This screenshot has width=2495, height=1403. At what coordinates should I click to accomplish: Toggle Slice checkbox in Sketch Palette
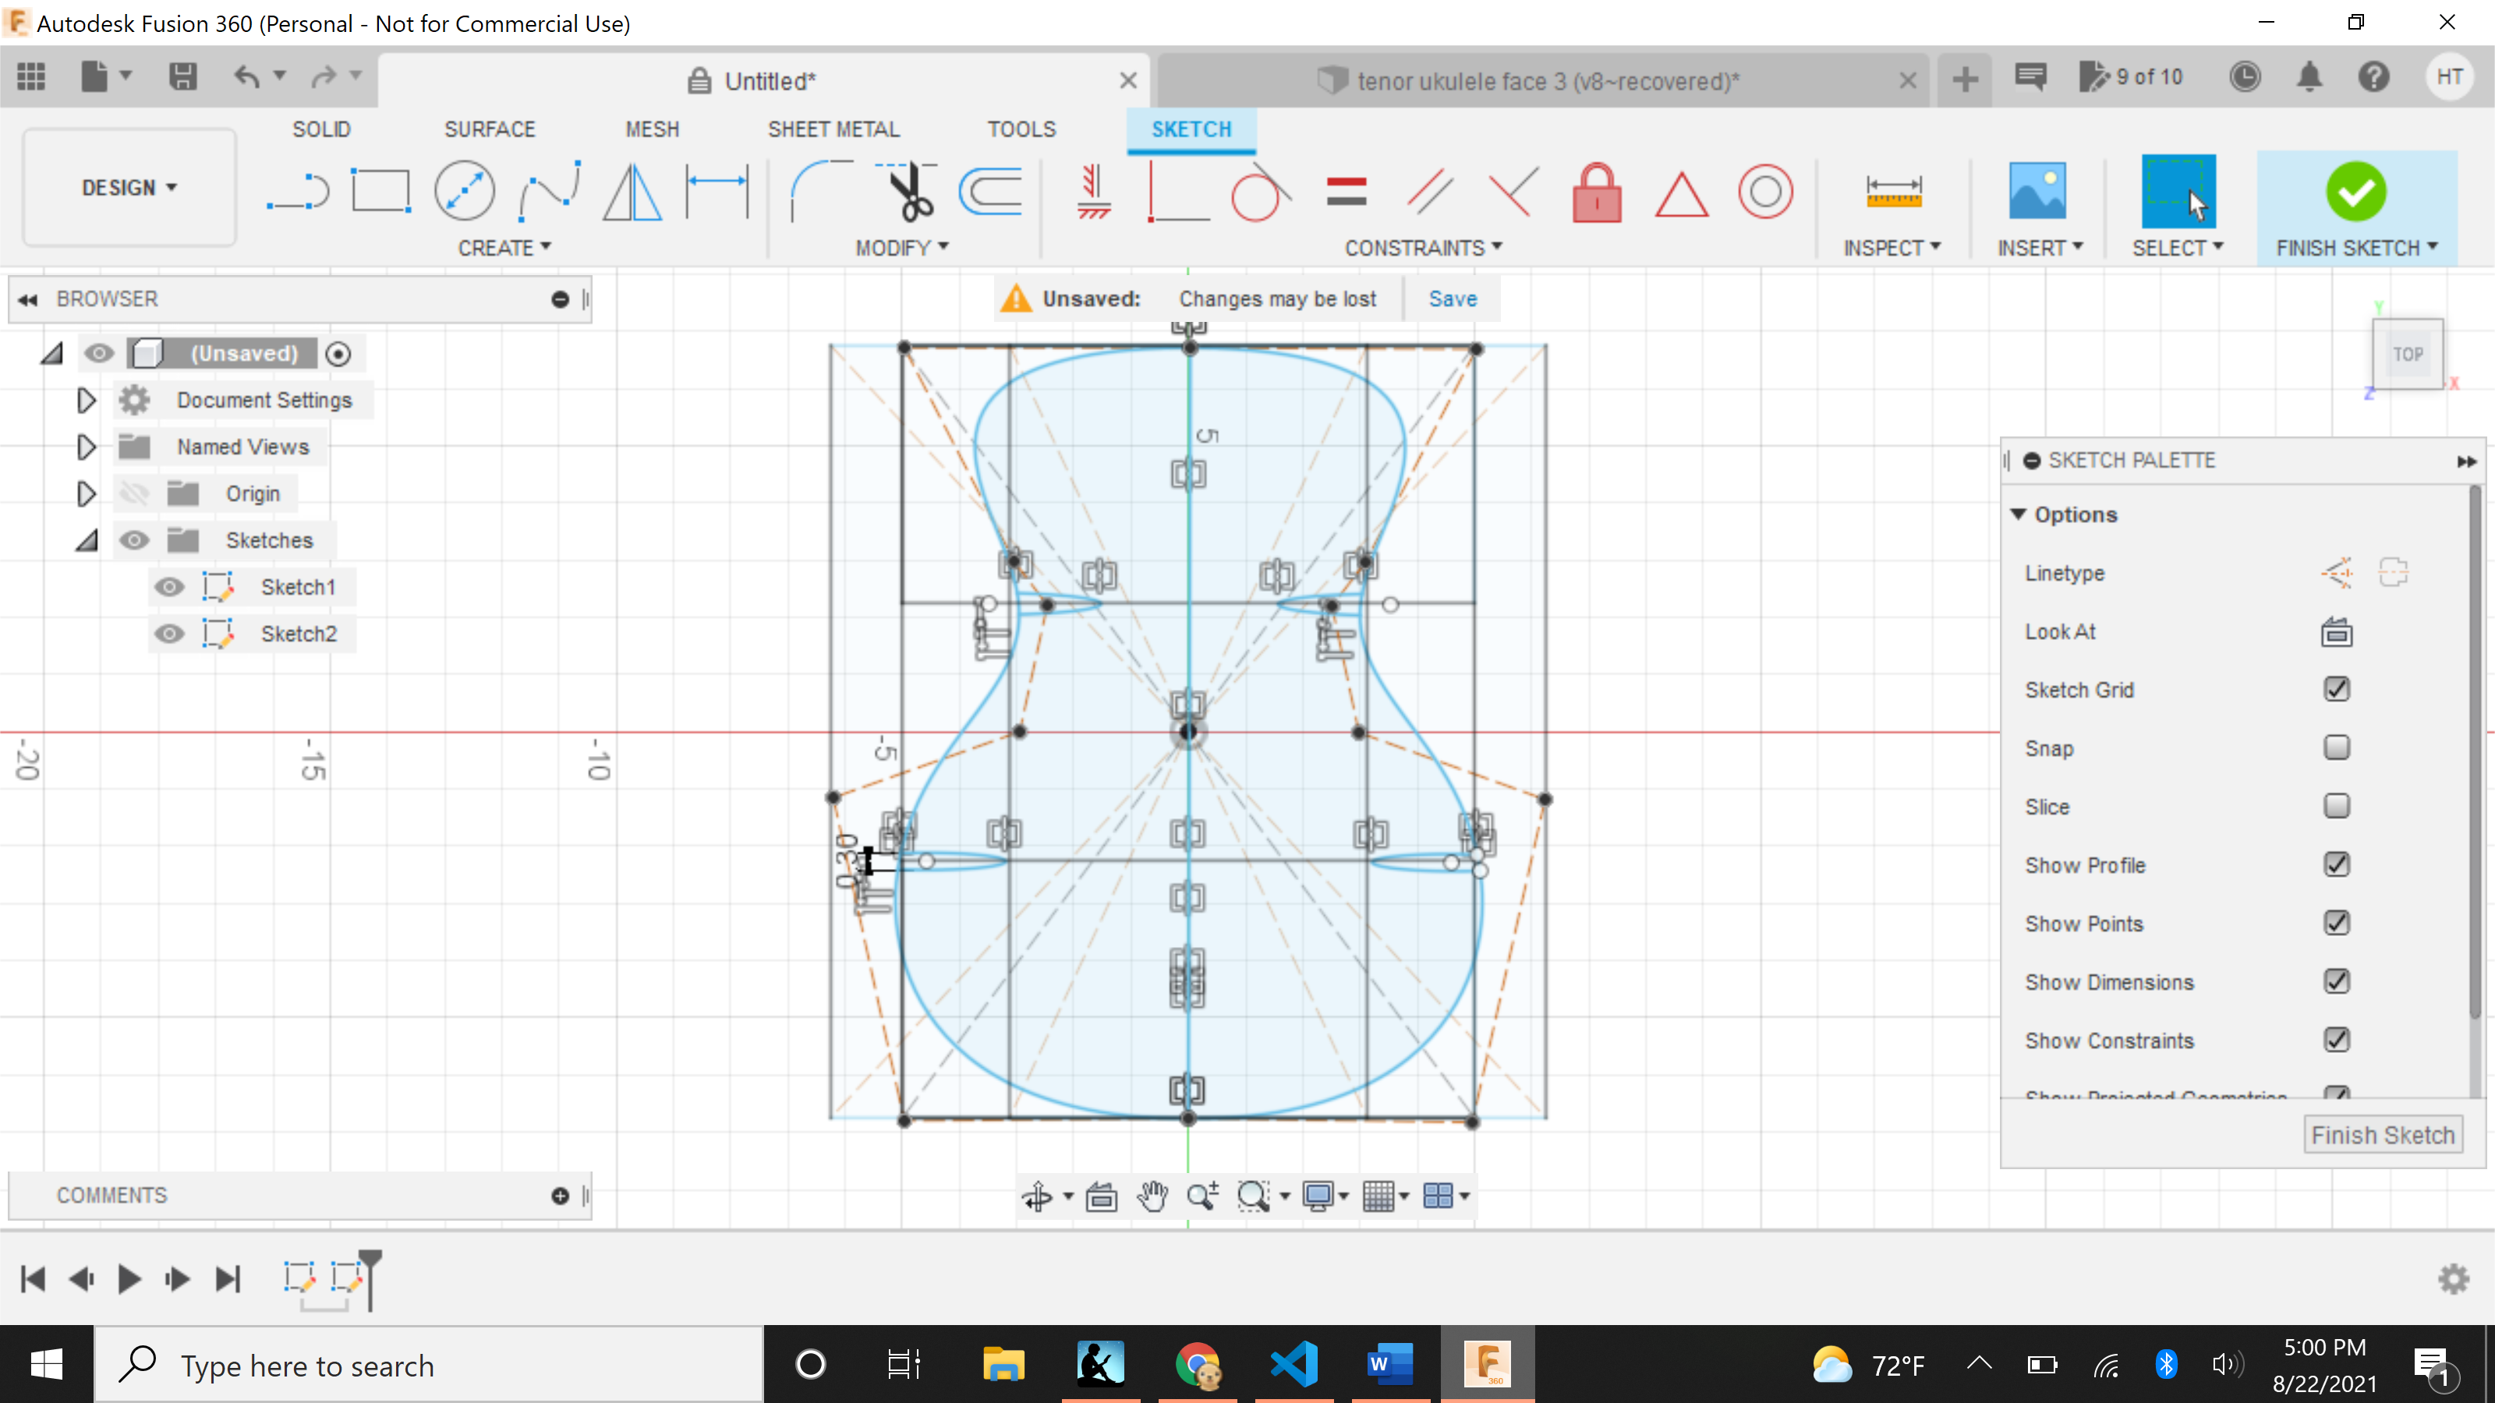tap(2336, 805)
